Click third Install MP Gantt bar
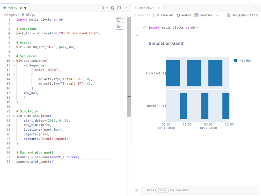Image resolution: width=261 pixels, height=196 pixels. coord(215,73)
